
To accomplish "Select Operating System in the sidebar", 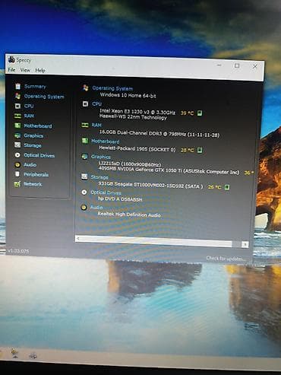I will tap(44, 97).
